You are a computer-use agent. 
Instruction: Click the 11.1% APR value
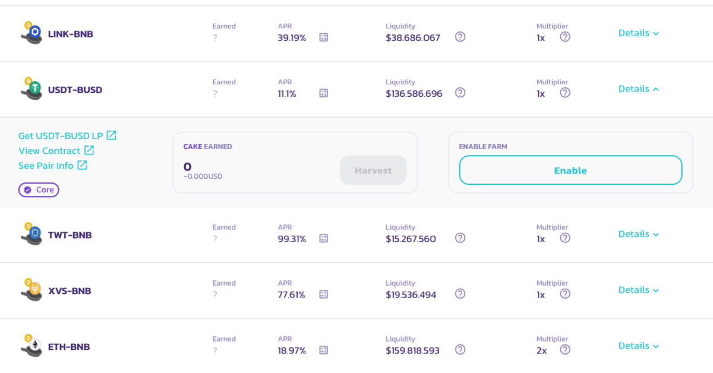tap(287, 94)
